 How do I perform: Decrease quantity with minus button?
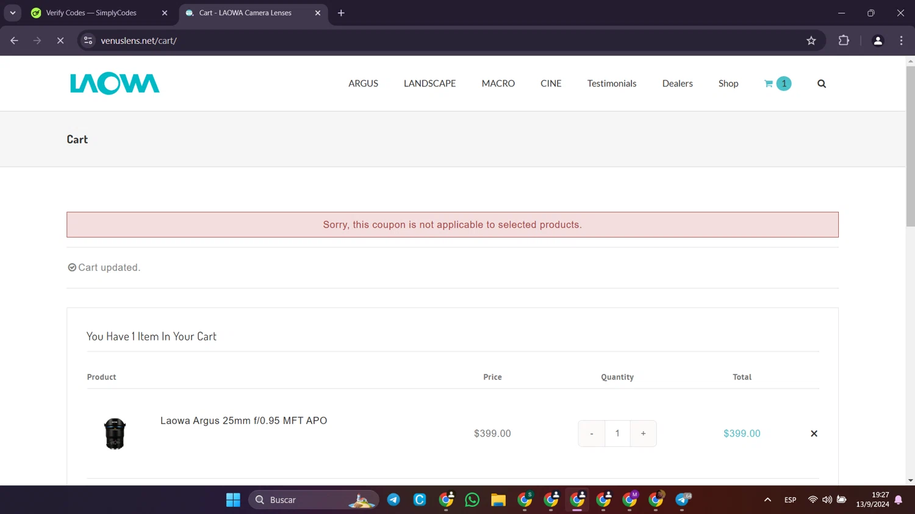(592, 434)
